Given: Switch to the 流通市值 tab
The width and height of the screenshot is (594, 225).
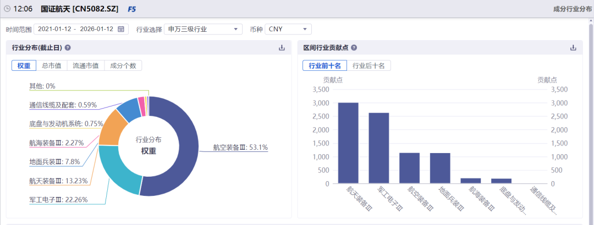Looking at the screenshot, I should pos(86,66).
